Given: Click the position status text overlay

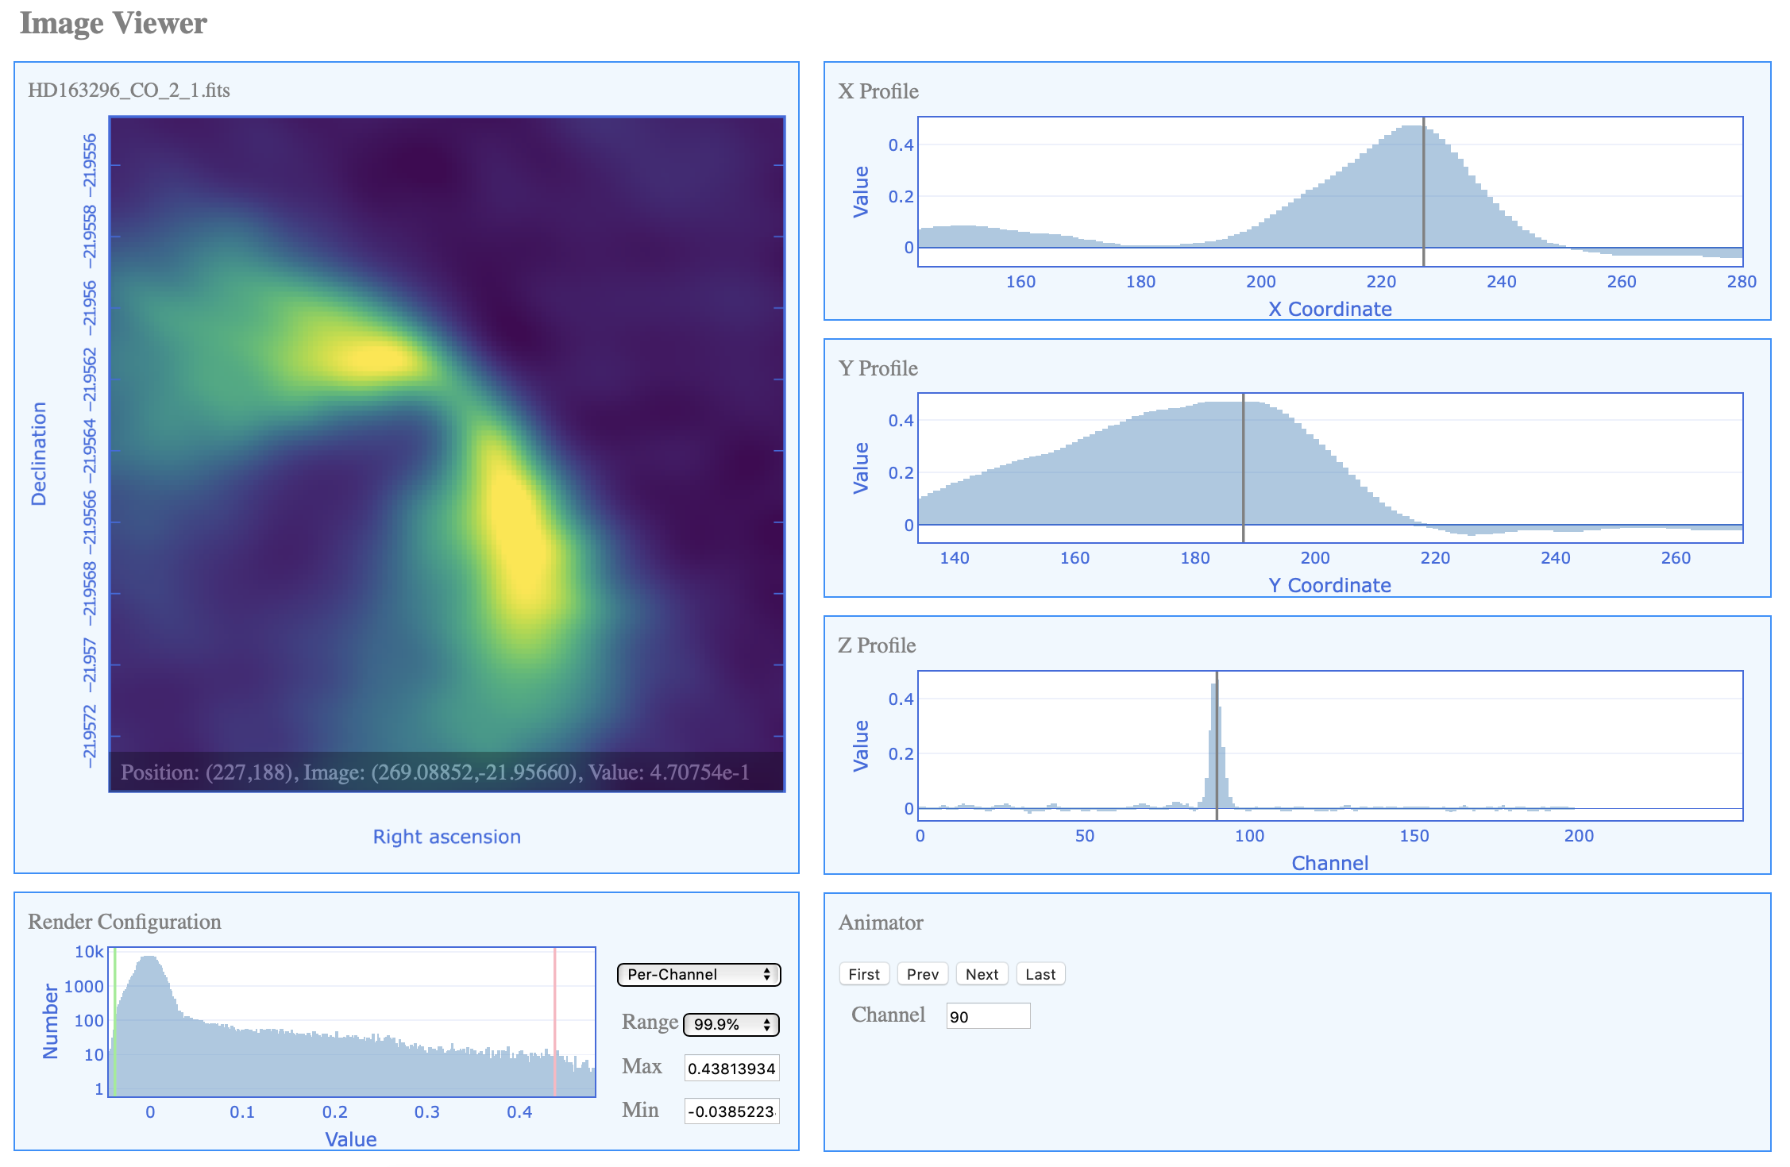Looking at the screenshot, I should [x=435, y=772].
